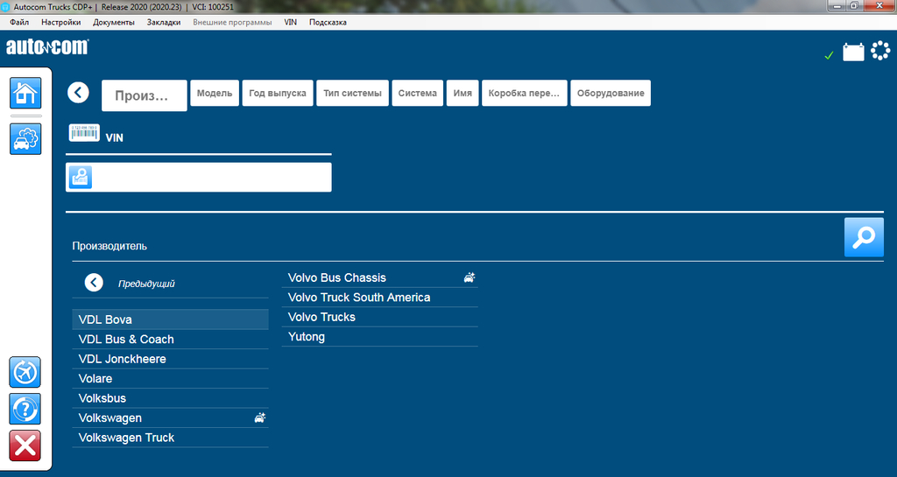Open the Настройки menu

click(x=60, y=22)
